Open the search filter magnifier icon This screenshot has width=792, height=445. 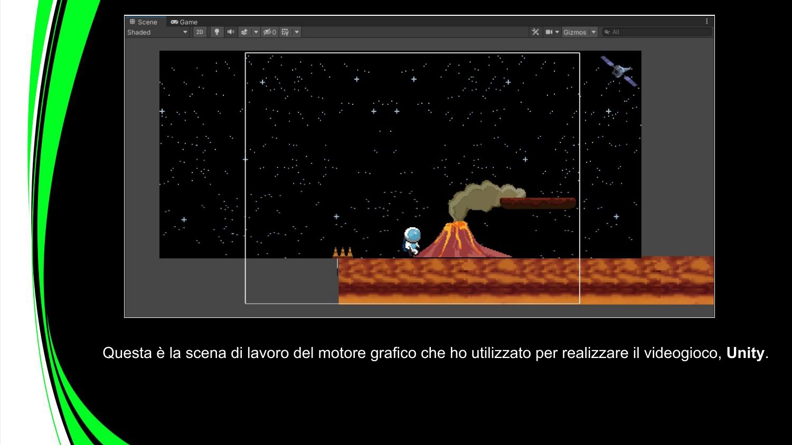pyautogui.click(x=607, y=32)
